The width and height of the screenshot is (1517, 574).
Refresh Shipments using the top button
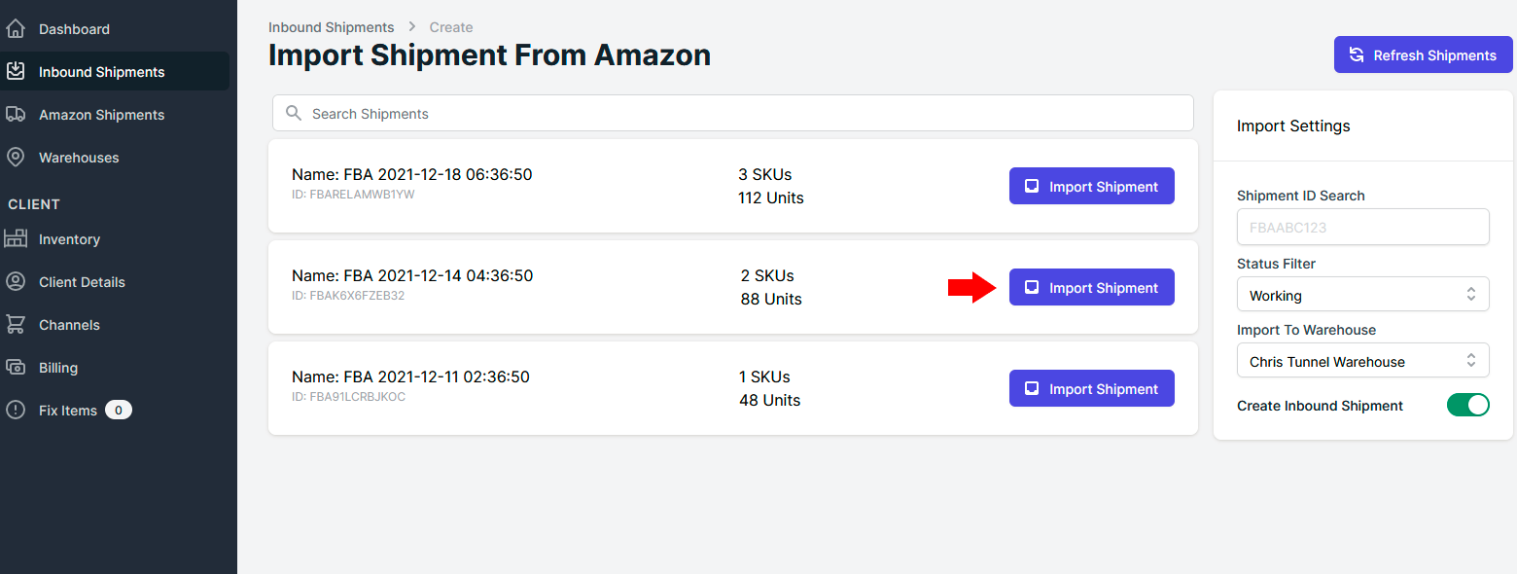[1424, 55]
